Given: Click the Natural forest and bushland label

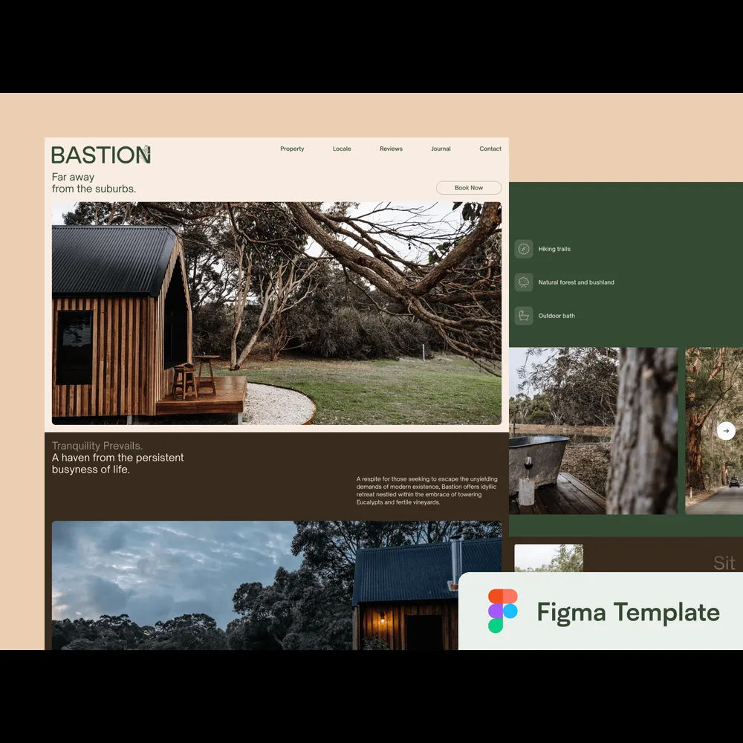Looking at the screenshot, I should click(576, 282).
